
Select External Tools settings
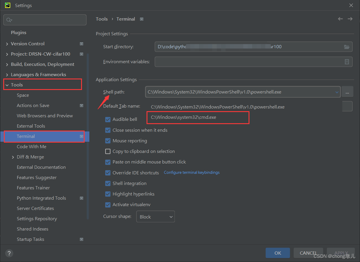pyautogui.click(x=31, y=126)
